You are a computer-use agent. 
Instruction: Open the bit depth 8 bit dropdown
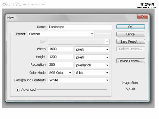pyautogui.click(x=92, y=73)
